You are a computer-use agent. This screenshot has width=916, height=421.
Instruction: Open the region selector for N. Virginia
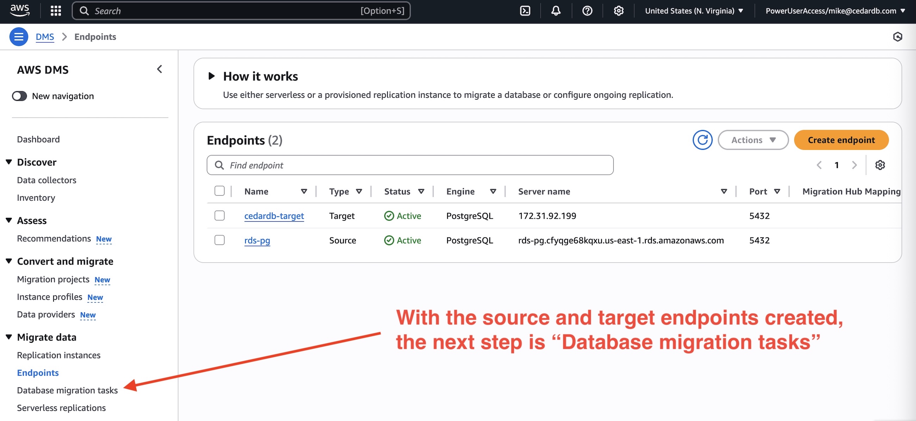(693, 11)
